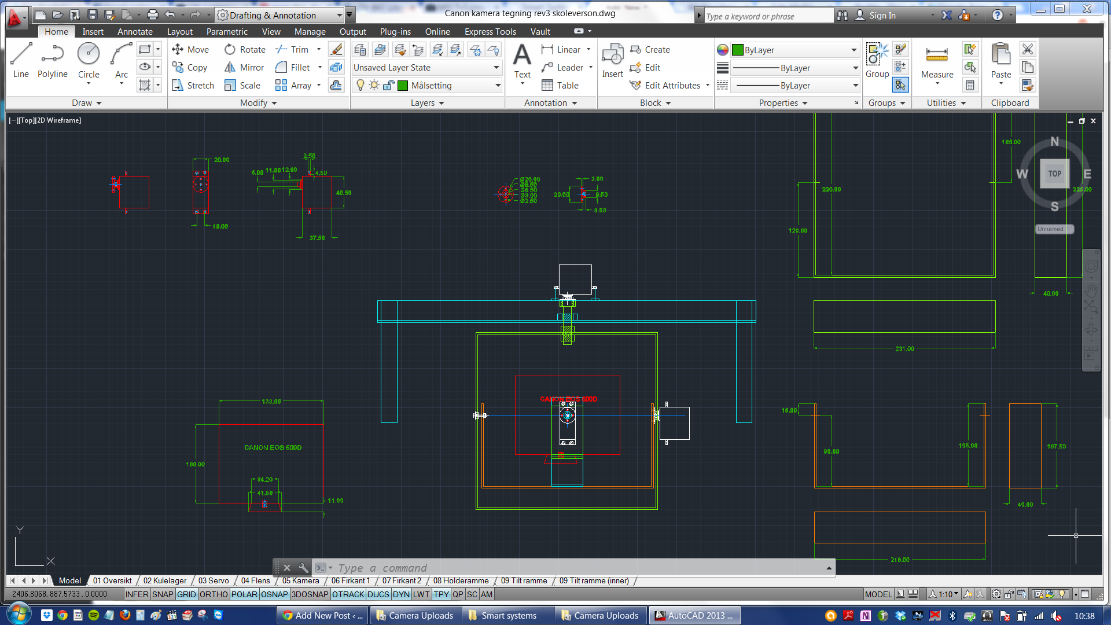
Task: Open Smart systems taskbar window
Action: point(508,615)
